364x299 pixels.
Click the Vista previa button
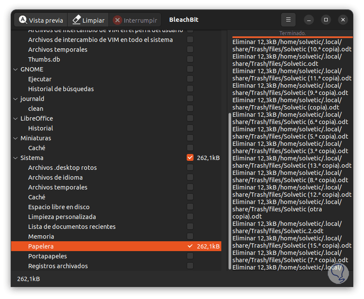pyautogui.click(x=41, y=20)
